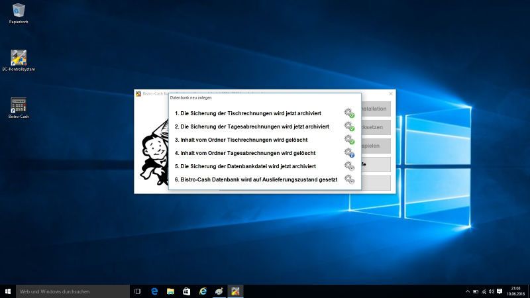Click the paint palette taskbar app
The image size is (530, 298).
[x=219, y=291]
